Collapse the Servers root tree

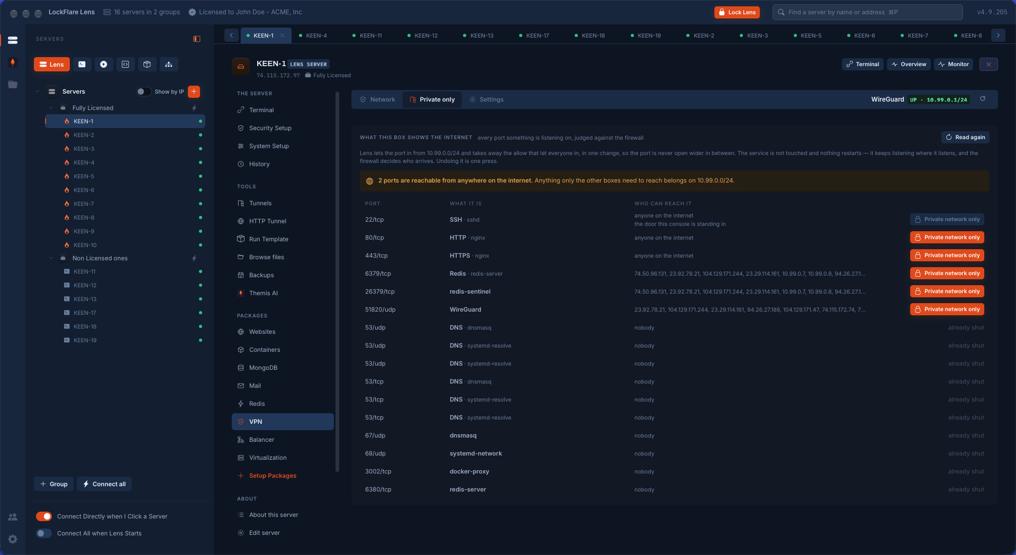[37, 92]
